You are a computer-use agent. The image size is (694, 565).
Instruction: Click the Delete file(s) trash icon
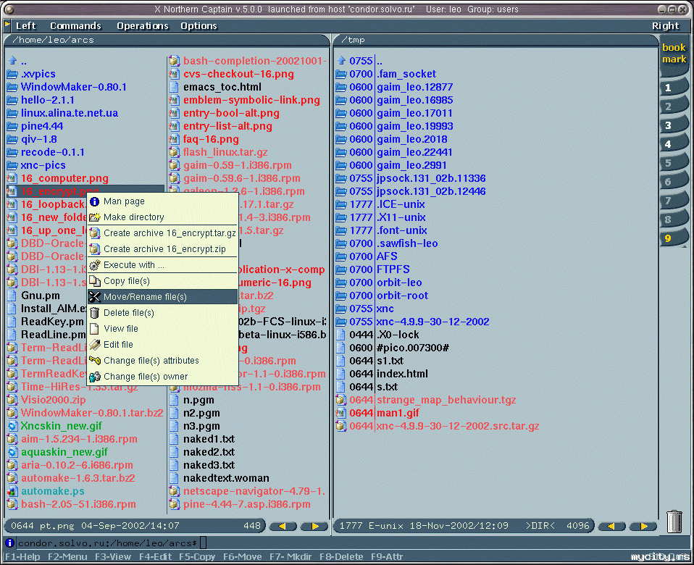[94, 313]
